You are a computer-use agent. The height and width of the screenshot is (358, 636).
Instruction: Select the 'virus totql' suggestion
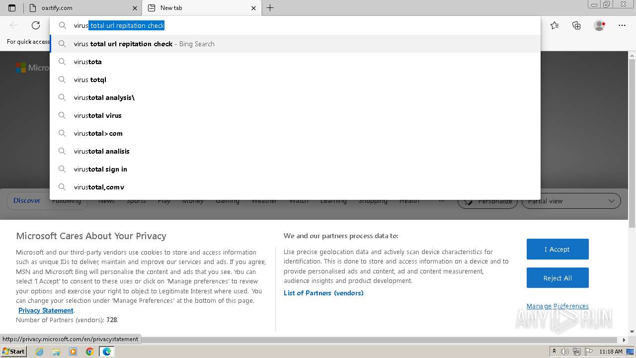(295, 80)
